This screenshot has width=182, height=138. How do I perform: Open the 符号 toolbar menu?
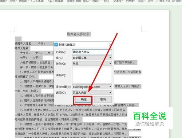(142, 1)
